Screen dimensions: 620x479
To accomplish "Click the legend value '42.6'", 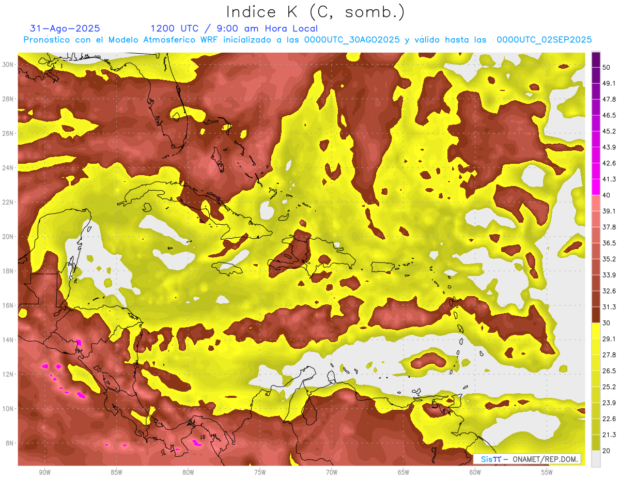I will coord(609,163).
